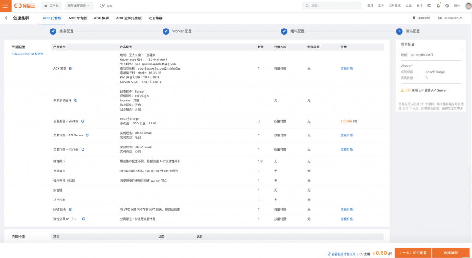Image resolution: width=472 pixels, height=258 pixels.
Task: Open 容器服务计费说明 link
Action: click(x=342, y=254)
